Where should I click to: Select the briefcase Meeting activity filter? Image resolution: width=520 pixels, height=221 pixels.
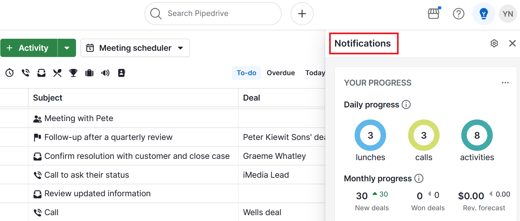pyautogui.click(x=89, y=73)
